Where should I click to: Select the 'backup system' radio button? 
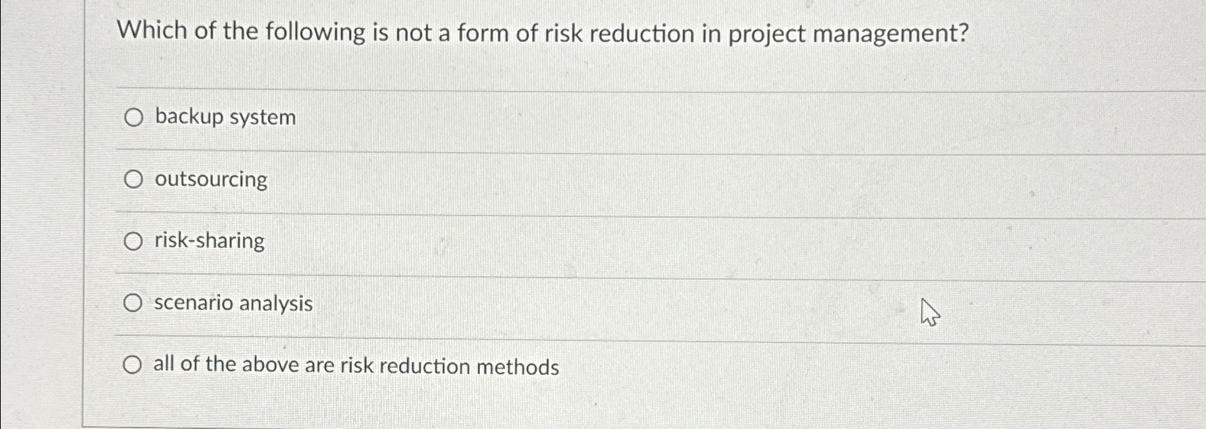tap(134, 118)
